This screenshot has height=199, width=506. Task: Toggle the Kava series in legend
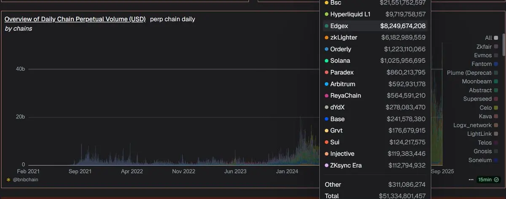pos(489,116)
